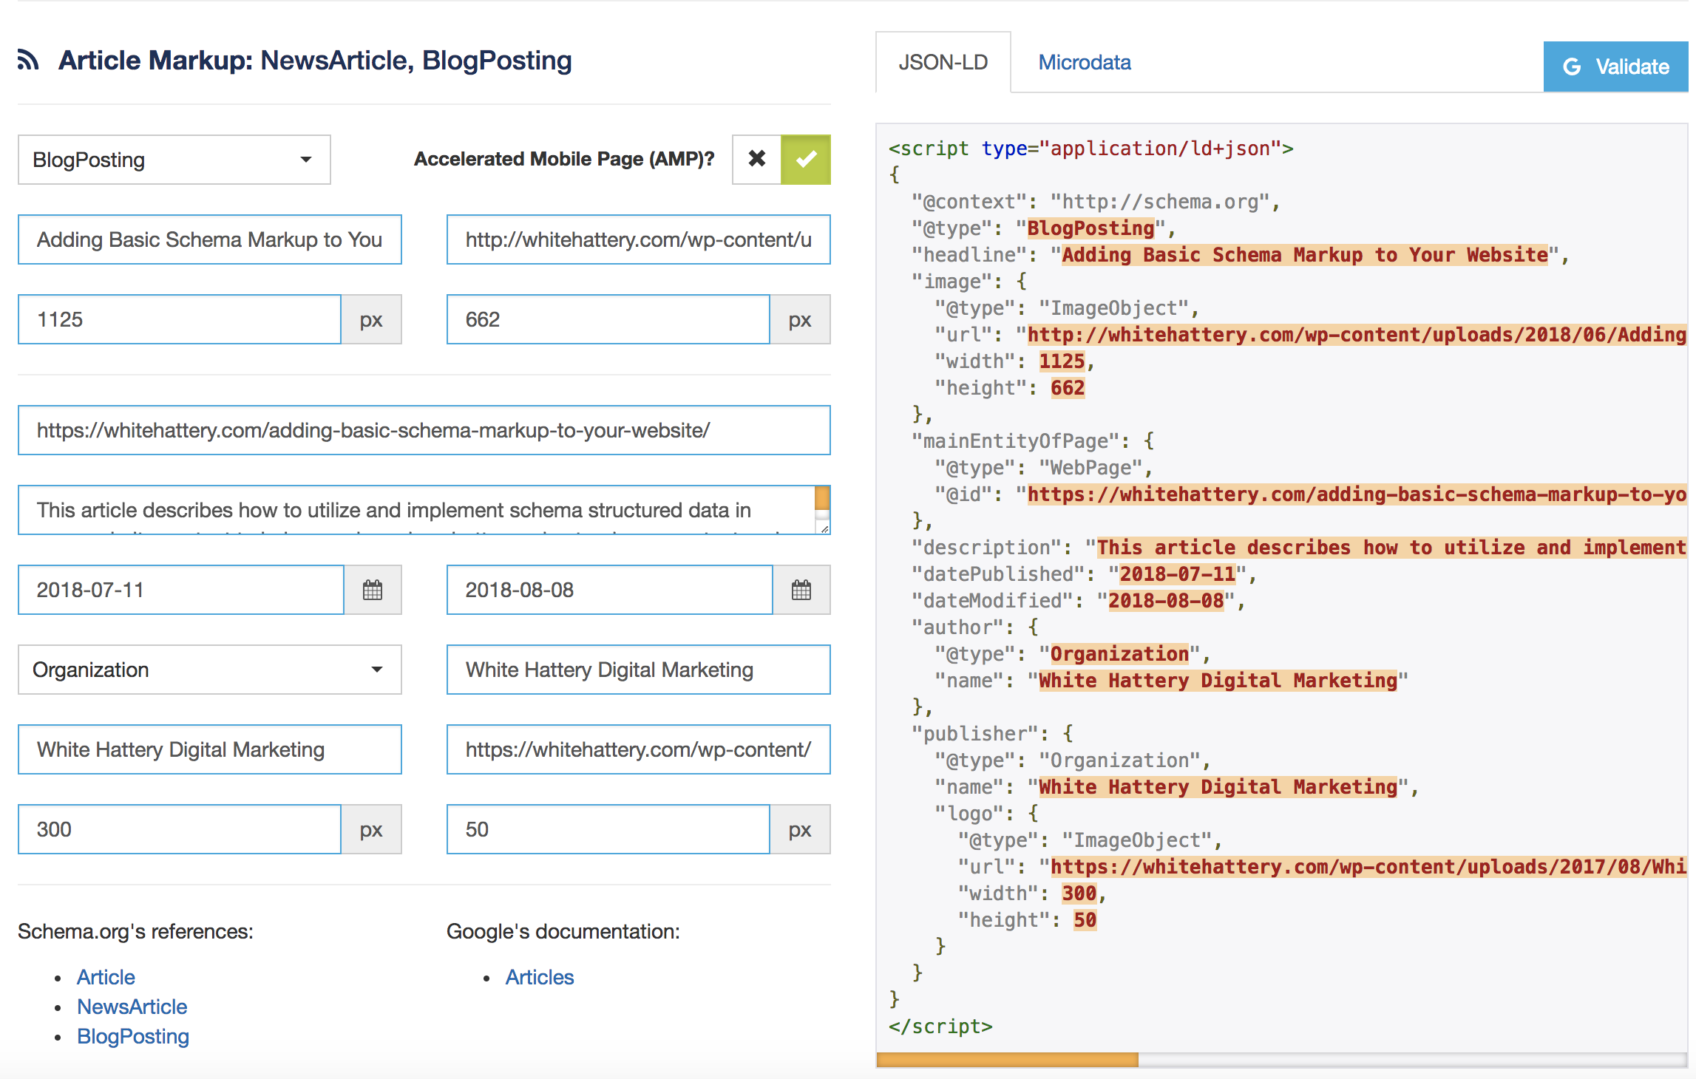
Task: Open the BlogPosting schema.org reference link
Action: coord(133,1036)
